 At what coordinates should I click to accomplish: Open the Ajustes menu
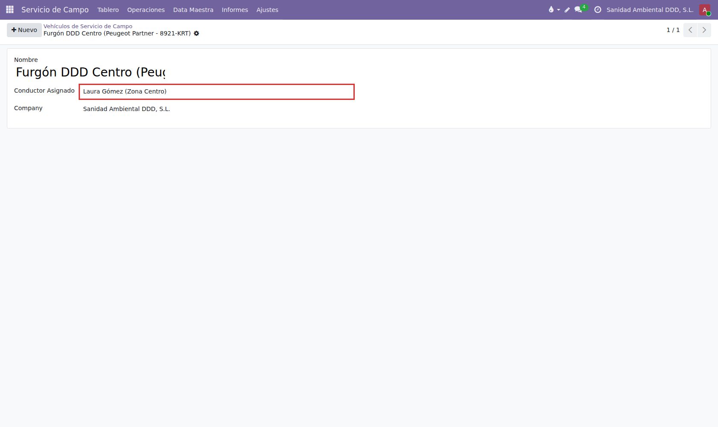267,9
